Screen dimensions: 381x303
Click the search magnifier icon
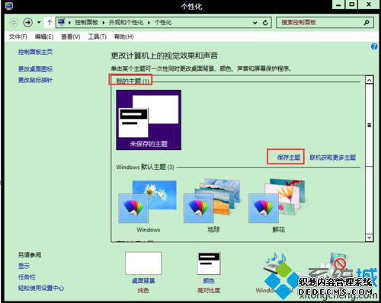pyautogui.click(x=367, y=23)
